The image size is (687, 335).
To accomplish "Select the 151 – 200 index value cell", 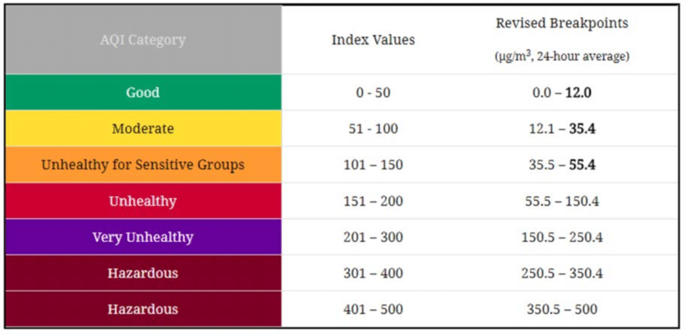I will pyautogui.click(x=373, y=201).
